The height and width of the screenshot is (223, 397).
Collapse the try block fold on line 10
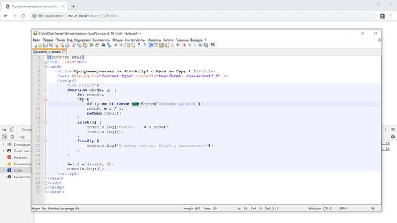click(45, 99)
